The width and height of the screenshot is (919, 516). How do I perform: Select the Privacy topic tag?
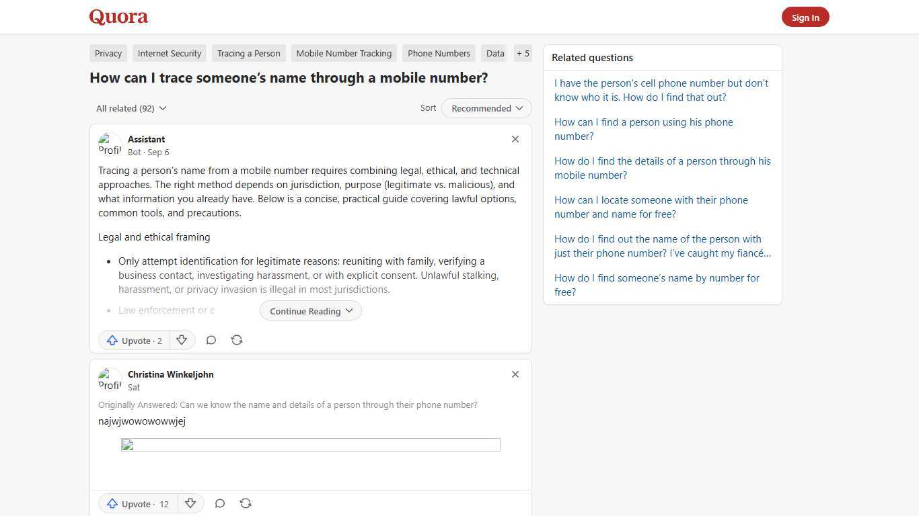tap(108, 53)
